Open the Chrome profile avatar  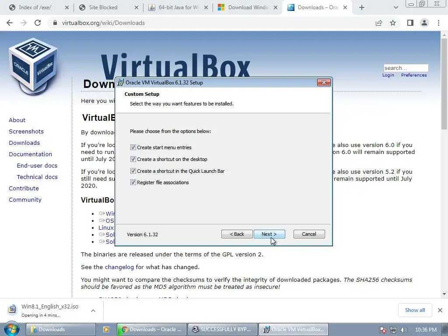pyautogui.click(x=424, y=23)
